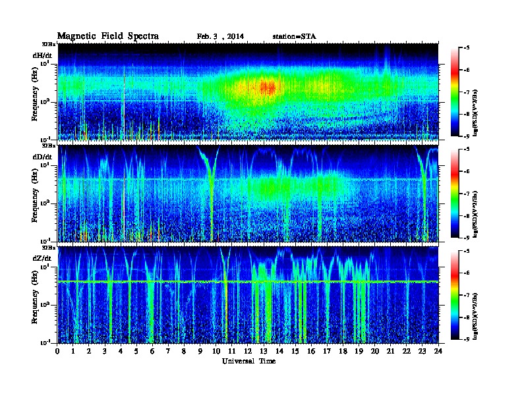Viewport: 522px width, 403px height.
Task: Click the "Magnetic Field Spectra" title
Action: pyautogui.click(x=108, y=36)
